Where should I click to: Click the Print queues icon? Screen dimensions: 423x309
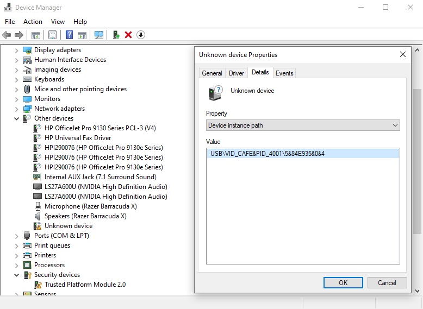27,245
